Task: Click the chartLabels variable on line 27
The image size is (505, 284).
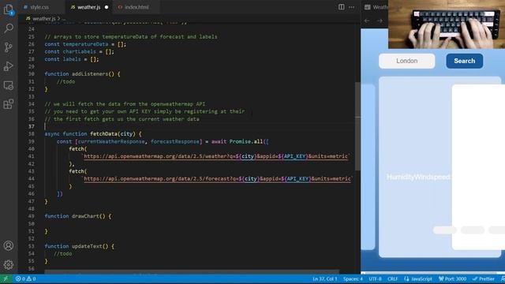Action: pos(80,51)
